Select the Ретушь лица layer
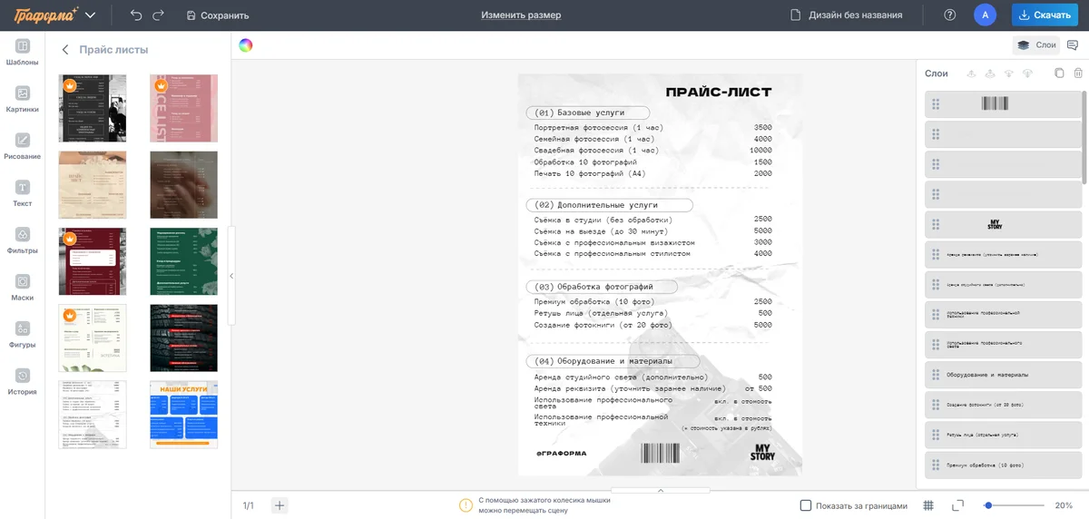Viewport: 1089px width, 519px height. pos(1003,435)
